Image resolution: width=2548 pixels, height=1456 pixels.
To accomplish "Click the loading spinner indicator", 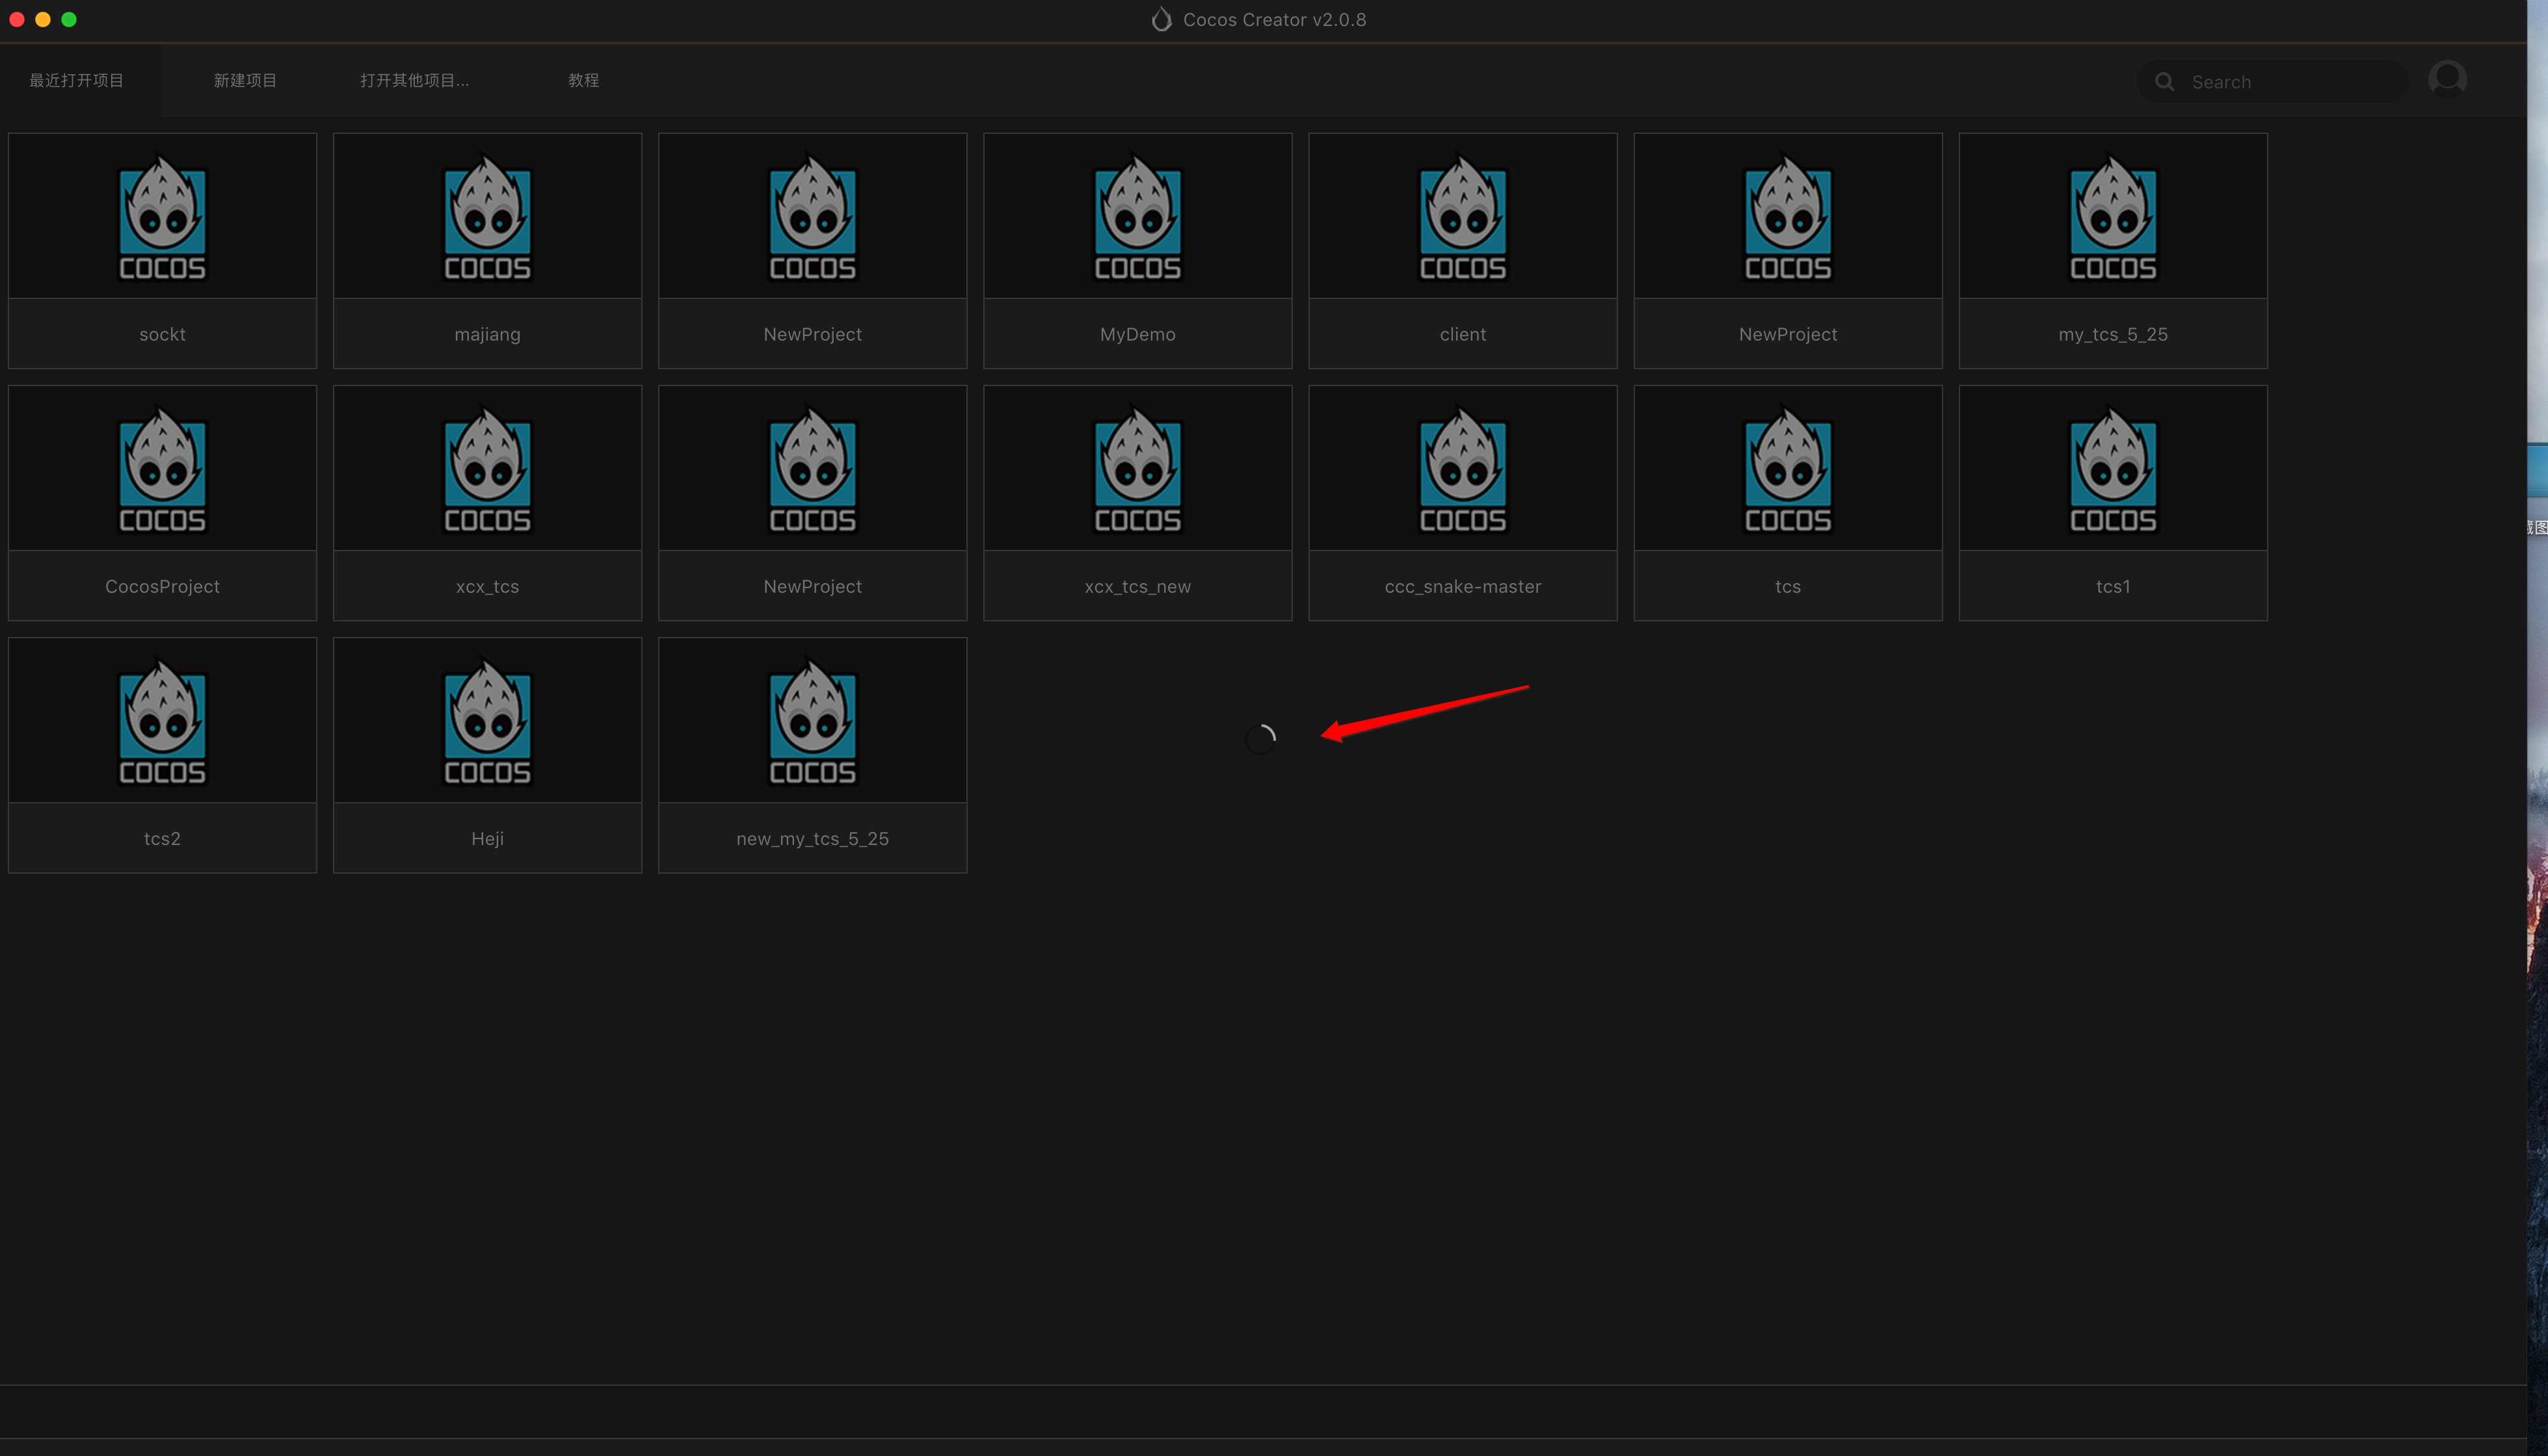I will coord(1260,739).
